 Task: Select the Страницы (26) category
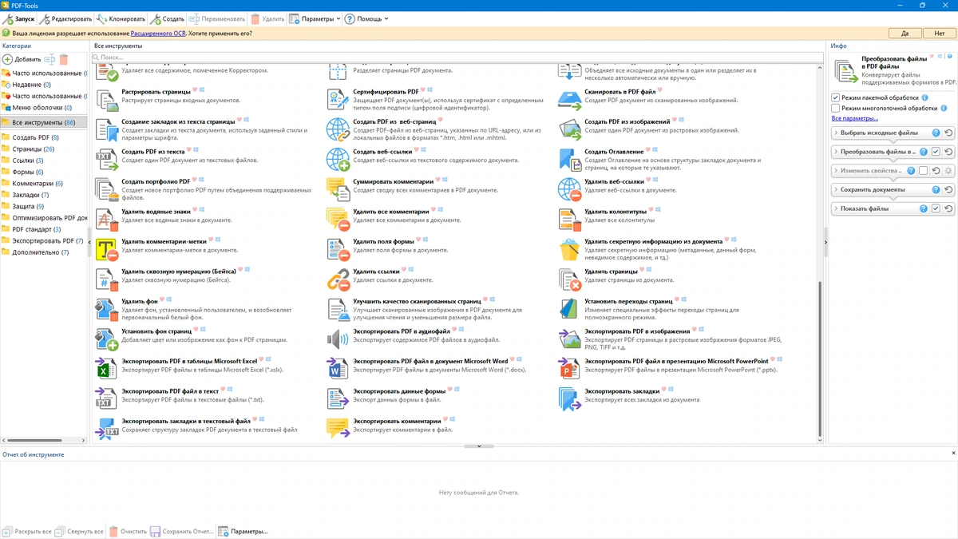[34, 149]
